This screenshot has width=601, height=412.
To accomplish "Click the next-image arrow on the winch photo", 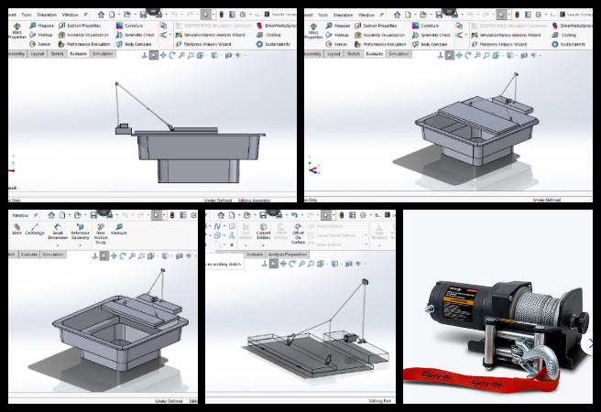I will pyautogui.click(x=589, y=343).
